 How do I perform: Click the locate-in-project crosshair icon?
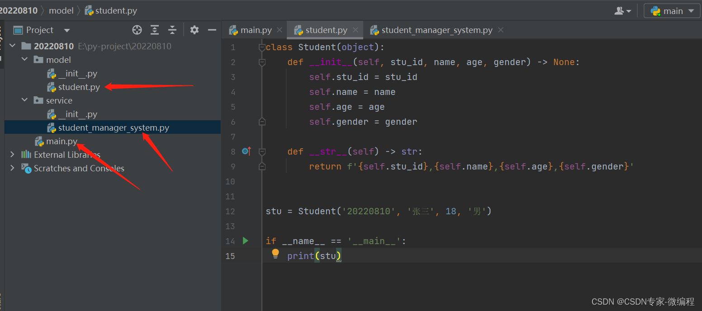(x=137, y=30)
